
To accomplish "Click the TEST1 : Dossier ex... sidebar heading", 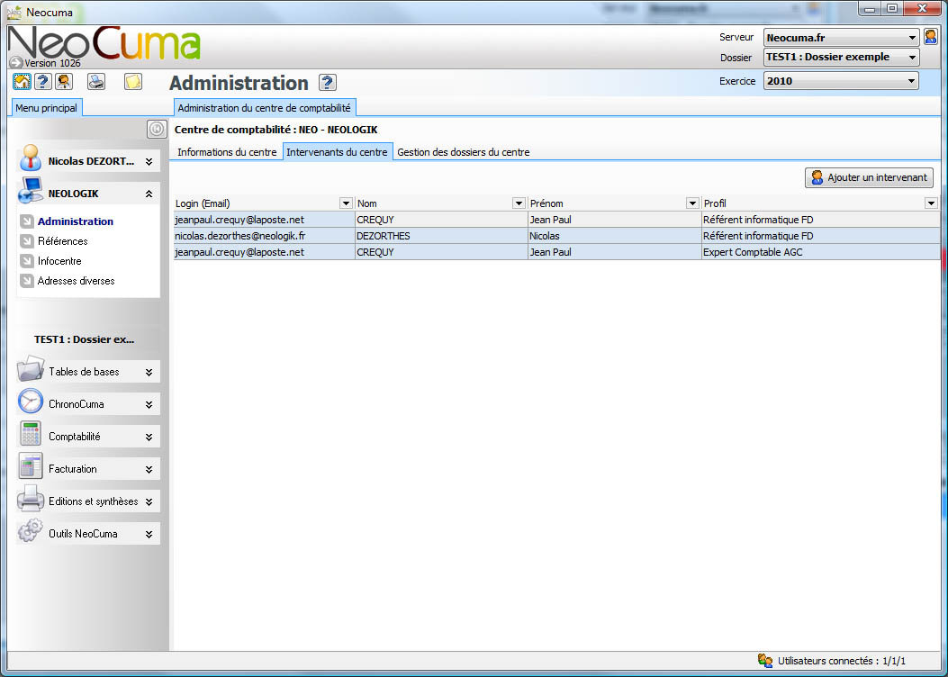I will tap(84, 339).
